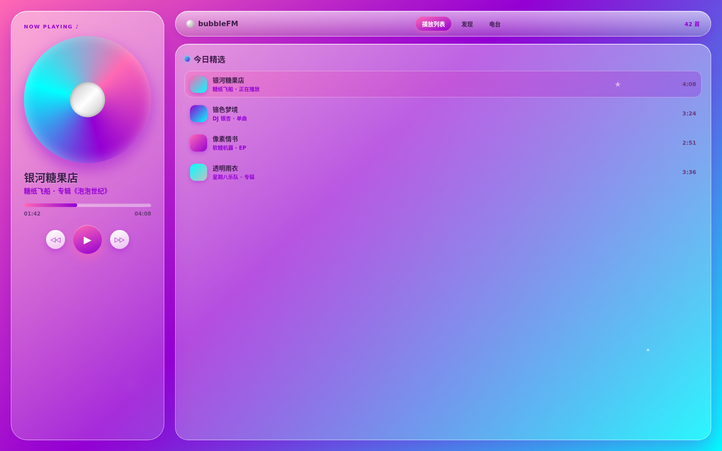
Task: Click the bubbleFM logo orb
Action: point(190,24)
